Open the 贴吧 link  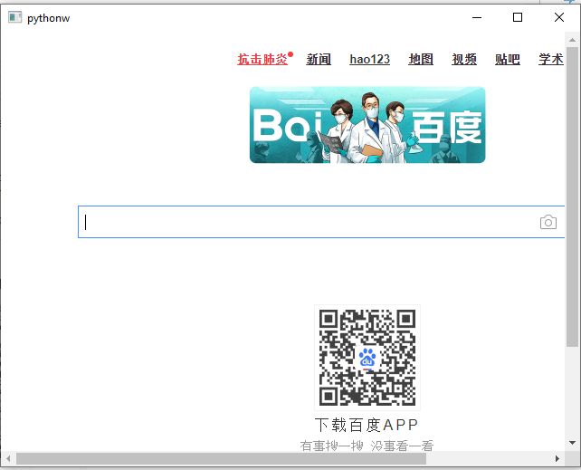pos(508,59)
